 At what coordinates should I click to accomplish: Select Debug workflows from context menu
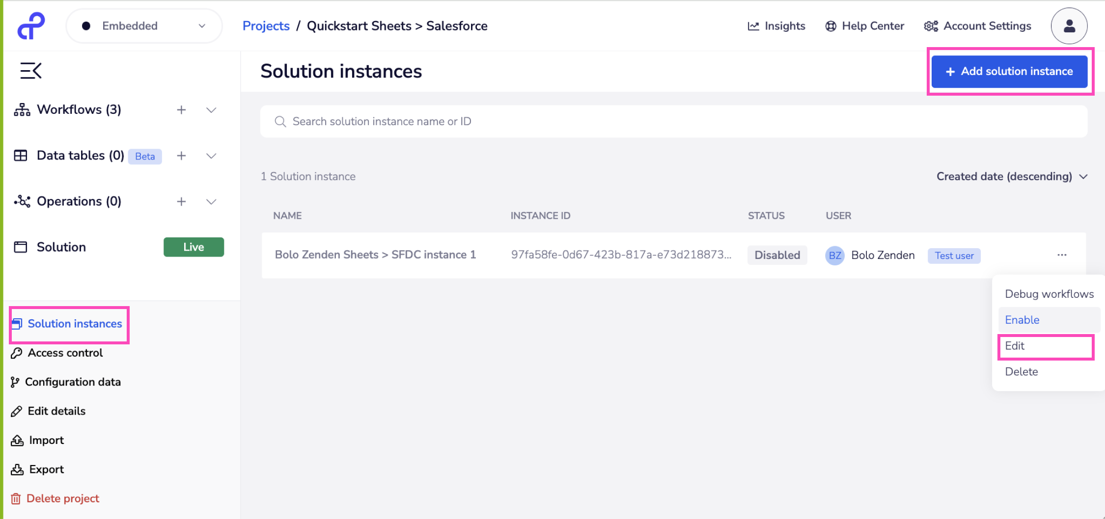[1049, 293]
